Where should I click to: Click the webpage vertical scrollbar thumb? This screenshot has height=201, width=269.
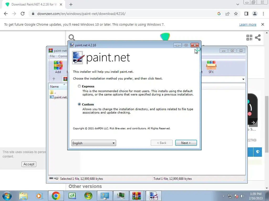(267, 124)
